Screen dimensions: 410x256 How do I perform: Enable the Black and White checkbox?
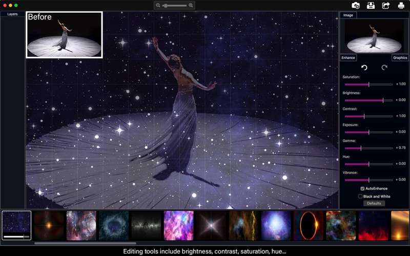tap(360, 196)
